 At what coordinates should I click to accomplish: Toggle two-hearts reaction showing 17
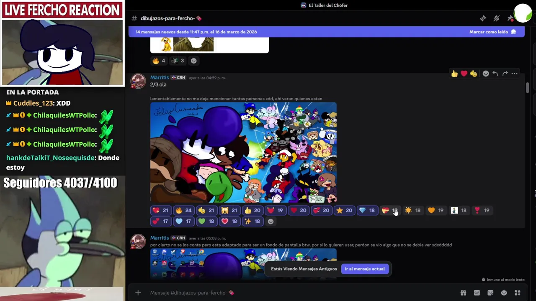tap(160, 221)
